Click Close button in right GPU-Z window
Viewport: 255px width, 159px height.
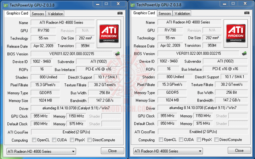coord(239,150)
